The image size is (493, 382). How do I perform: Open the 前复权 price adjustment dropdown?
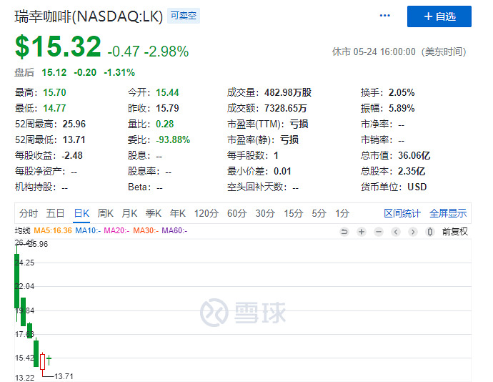454,232
